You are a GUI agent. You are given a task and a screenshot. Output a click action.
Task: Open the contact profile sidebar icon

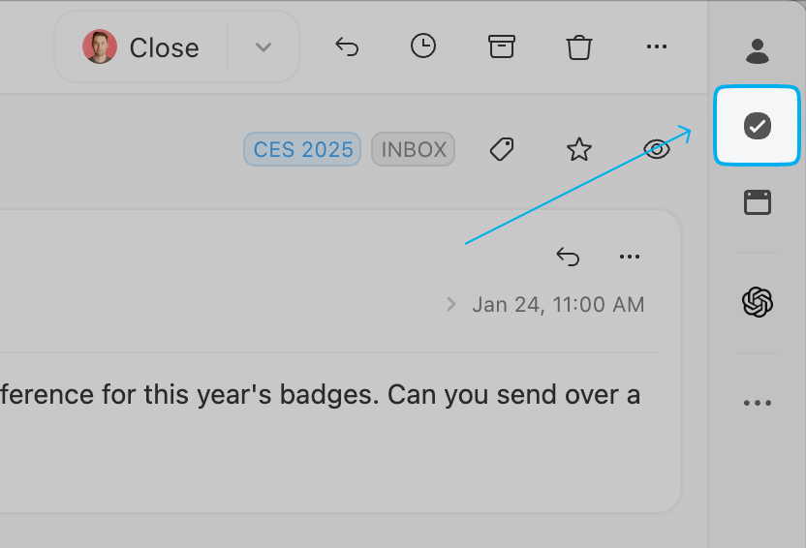pyautogui.click(x=758, y=50)
